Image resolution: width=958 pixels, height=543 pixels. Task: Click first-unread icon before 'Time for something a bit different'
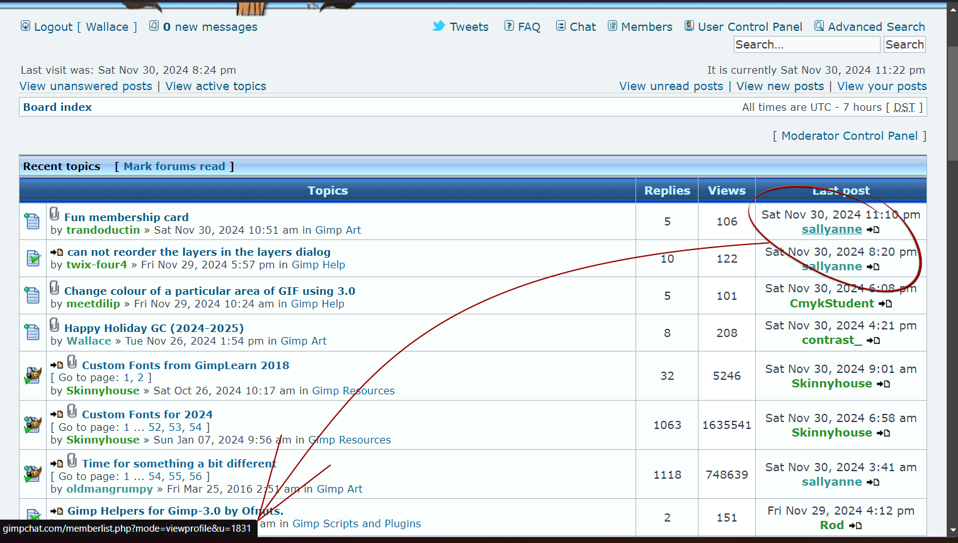coord(57,464)
